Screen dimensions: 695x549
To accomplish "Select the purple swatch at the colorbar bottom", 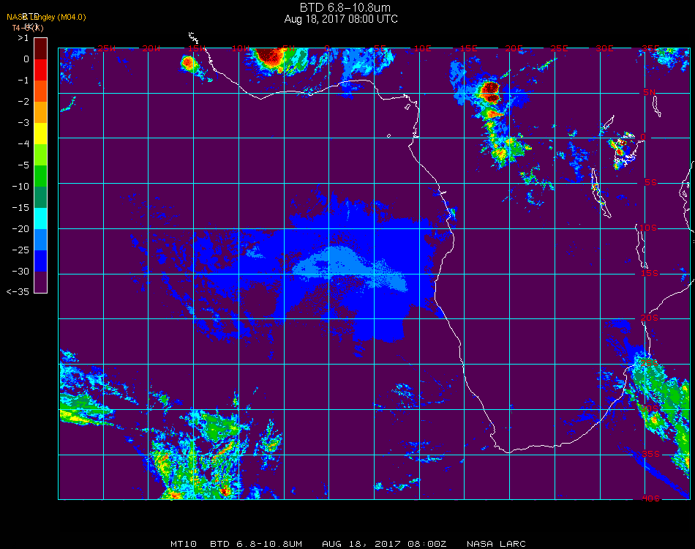I will 40,283.
